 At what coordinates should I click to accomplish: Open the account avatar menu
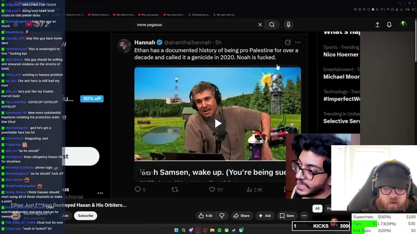(403, 24)
